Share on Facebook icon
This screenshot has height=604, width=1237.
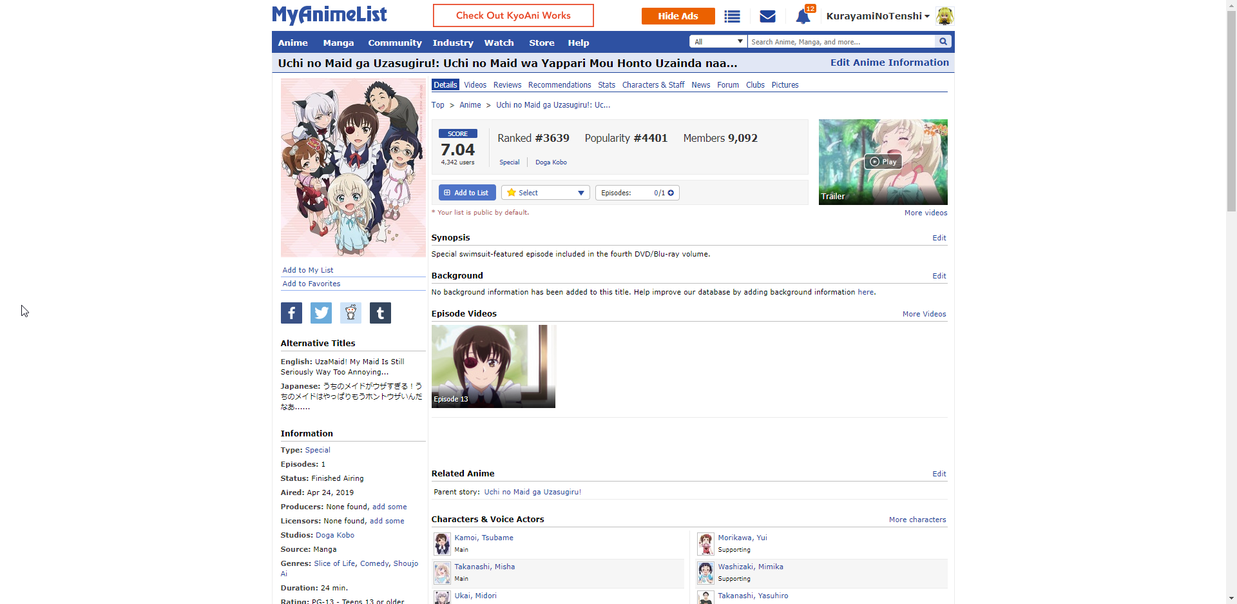click(x=291, y=313)
